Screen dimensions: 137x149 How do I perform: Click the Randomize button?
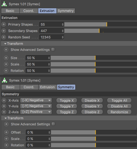coord(119,112)
